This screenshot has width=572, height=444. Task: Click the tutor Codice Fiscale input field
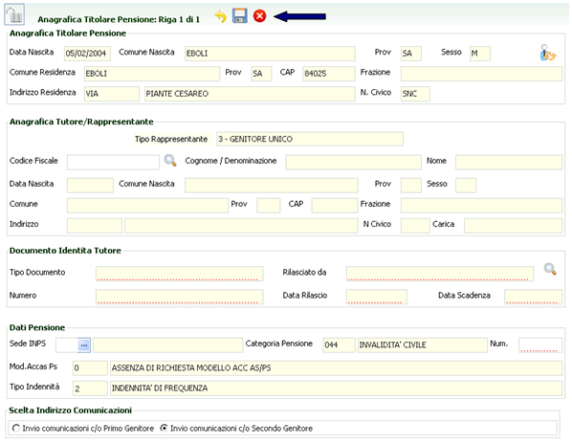113,163
